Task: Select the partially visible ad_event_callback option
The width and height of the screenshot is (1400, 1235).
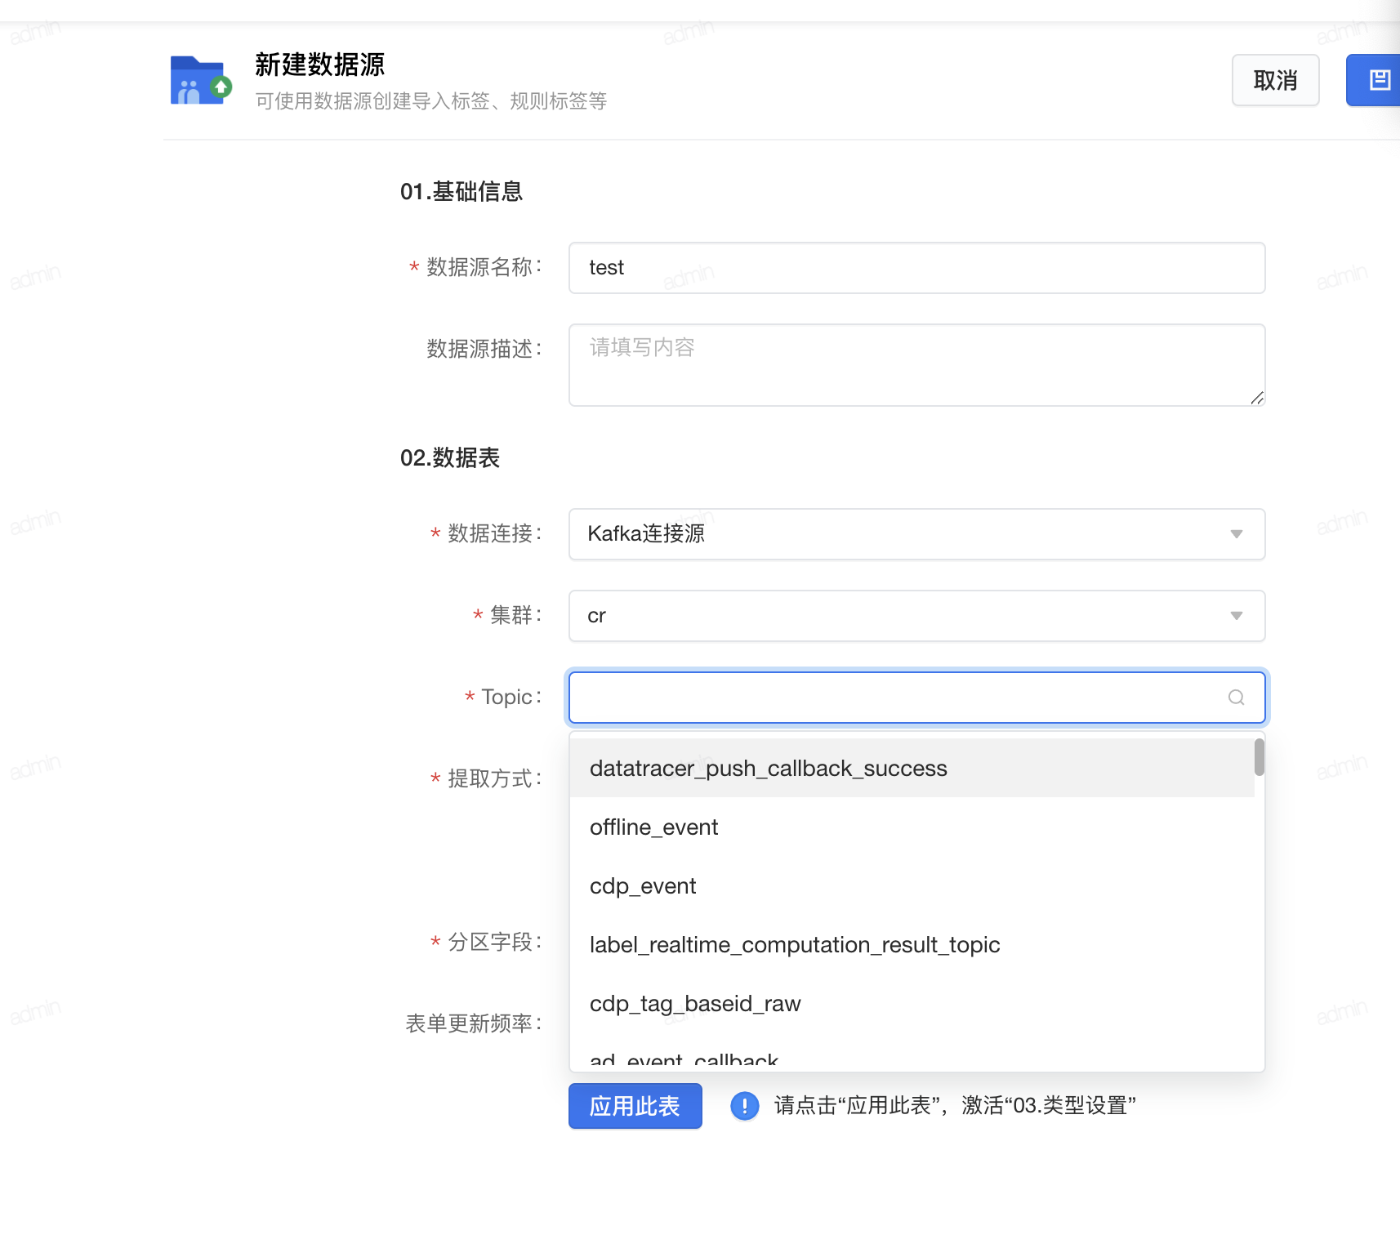Action: 684,1060
